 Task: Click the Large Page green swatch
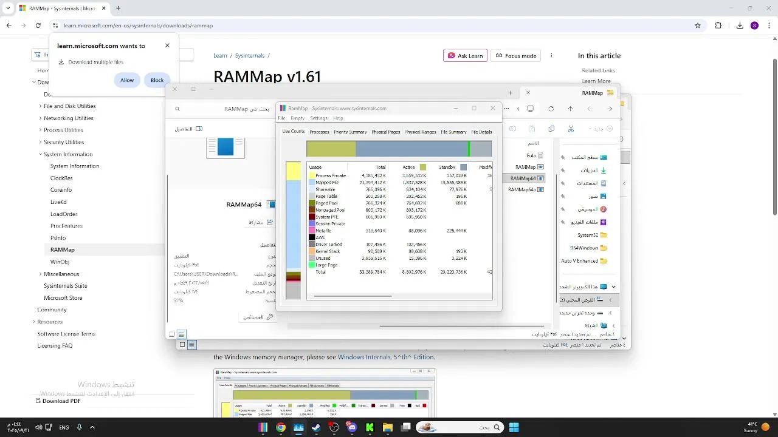click(312, 265)
